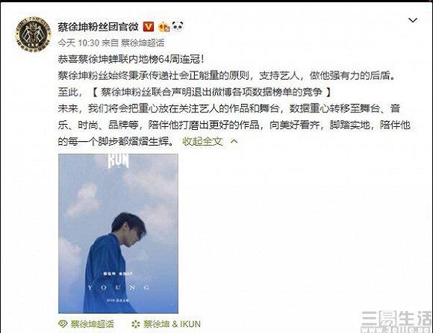This screenshot has width=433, height=333.
Task: Click the crown membership badge icon
Action: 163,27
